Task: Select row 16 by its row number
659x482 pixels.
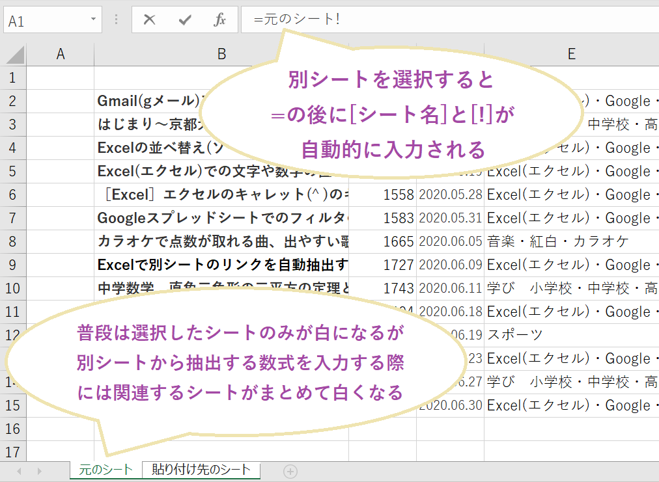Action: point(13,429)
